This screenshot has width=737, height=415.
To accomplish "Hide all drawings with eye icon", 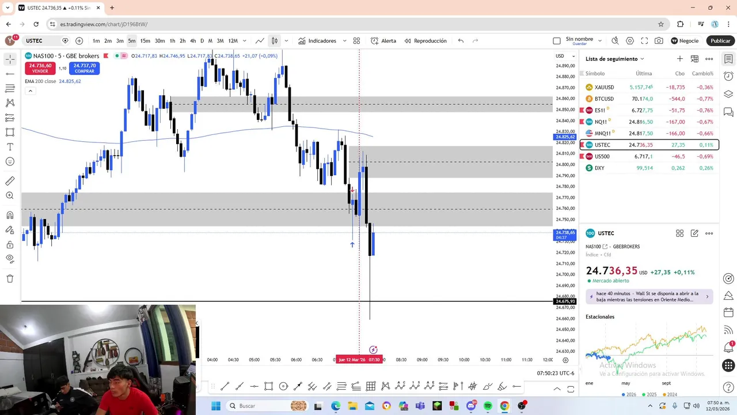I will point(10,259).
